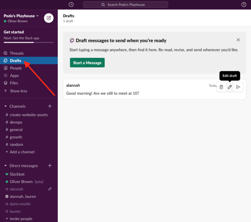Click plus icon beside Direct messages
The image size is (251, 222).
coord(50,166)
